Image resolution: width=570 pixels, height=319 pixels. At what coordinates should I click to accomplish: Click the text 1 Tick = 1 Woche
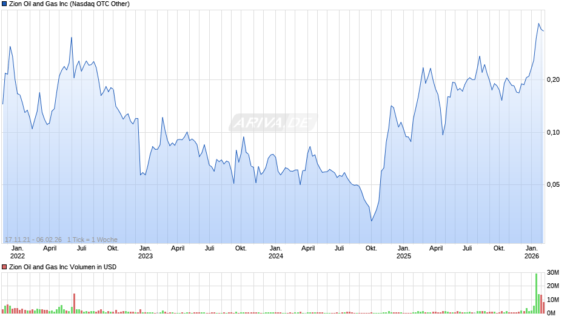click(x=92, y=240)
